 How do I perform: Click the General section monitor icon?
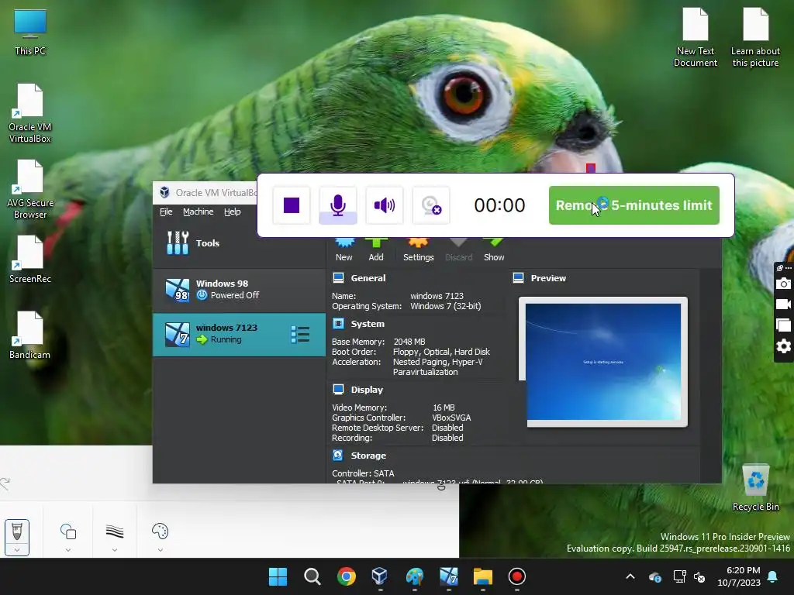click(338, 278)
